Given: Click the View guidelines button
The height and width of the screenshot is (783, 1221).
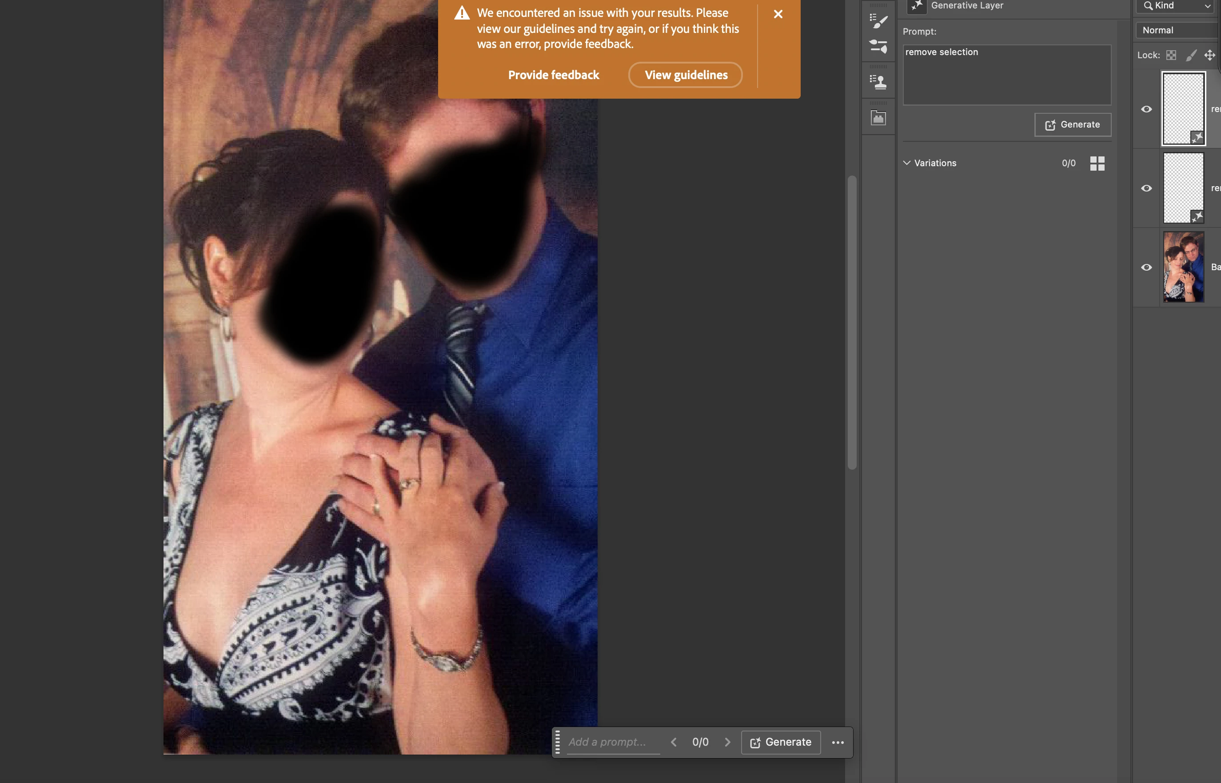Looking at the screenshot, I should coord(686,75).
